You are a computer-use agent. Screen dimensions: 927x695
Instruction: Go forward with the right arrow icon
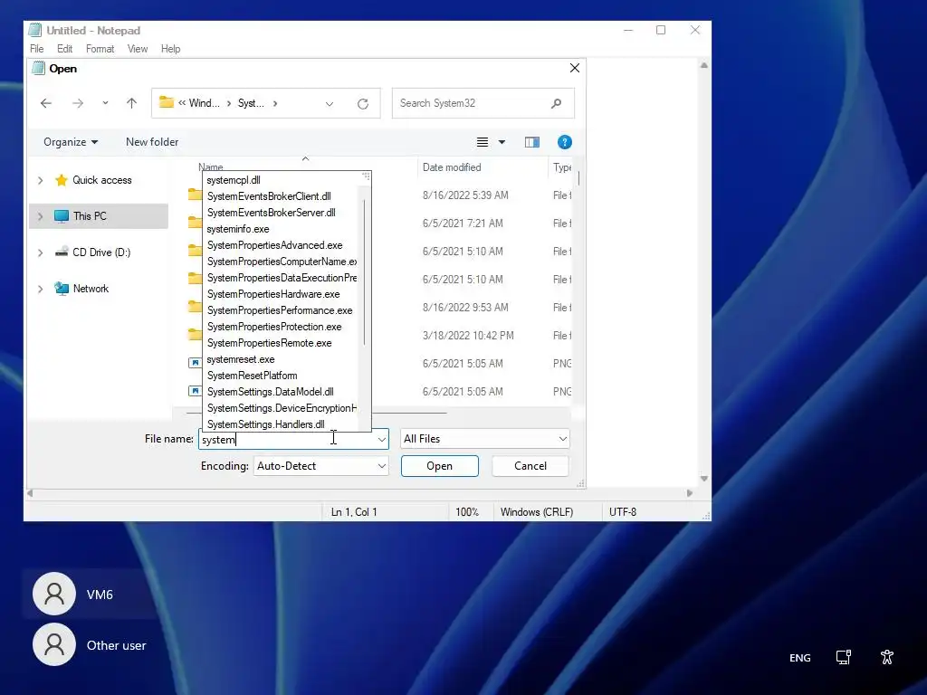click(x=78, y=103)
